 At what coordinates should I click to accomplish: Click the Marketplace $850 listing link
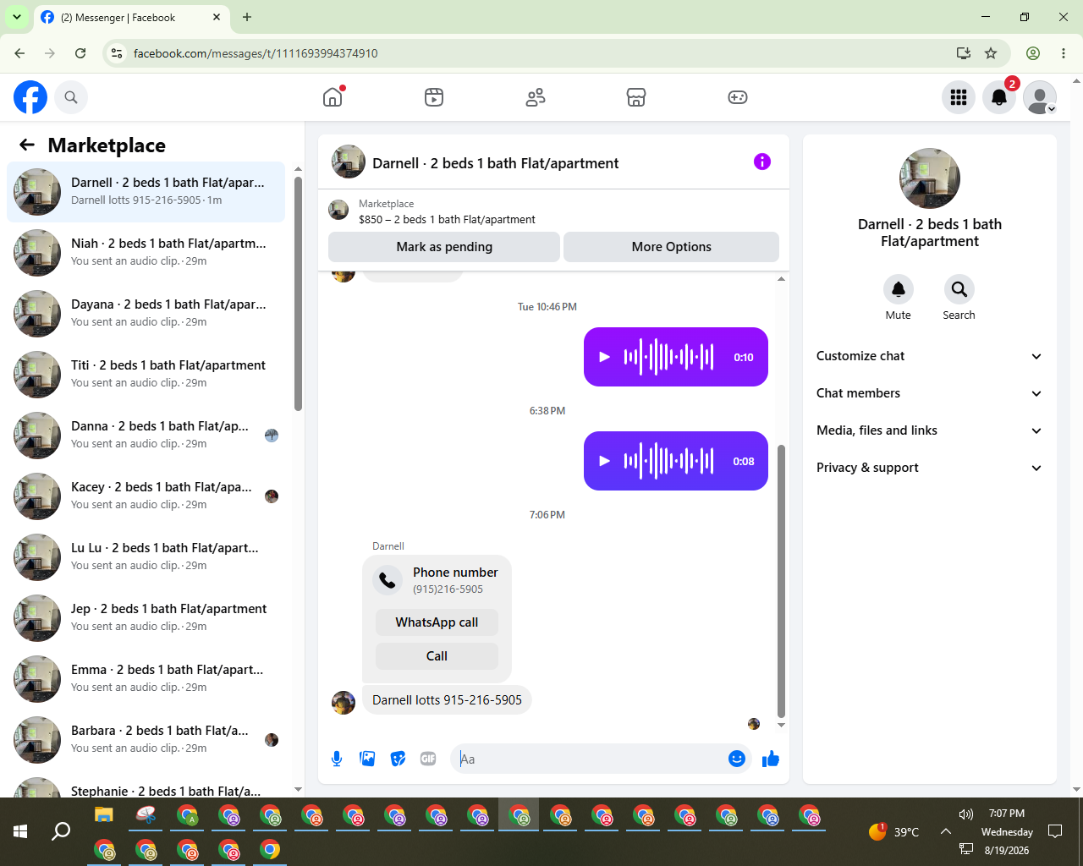(447, 219)
